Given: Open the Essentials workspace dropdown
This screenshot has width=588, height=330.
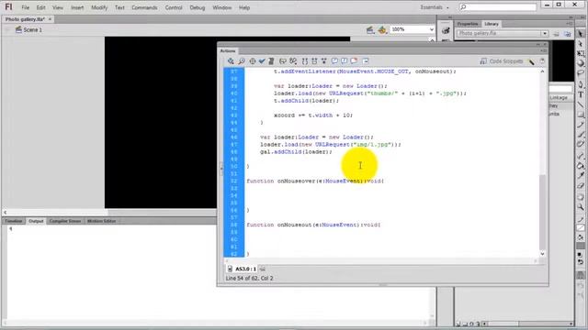Looking at the screenshot, I should pos(435,7).
